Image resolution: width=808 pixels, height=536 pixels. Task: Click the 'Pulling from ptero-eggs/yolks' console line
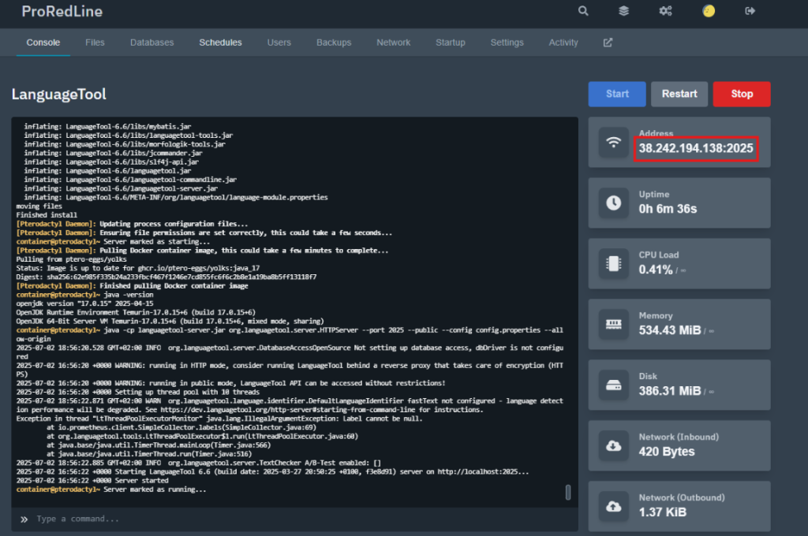(71, 259)
